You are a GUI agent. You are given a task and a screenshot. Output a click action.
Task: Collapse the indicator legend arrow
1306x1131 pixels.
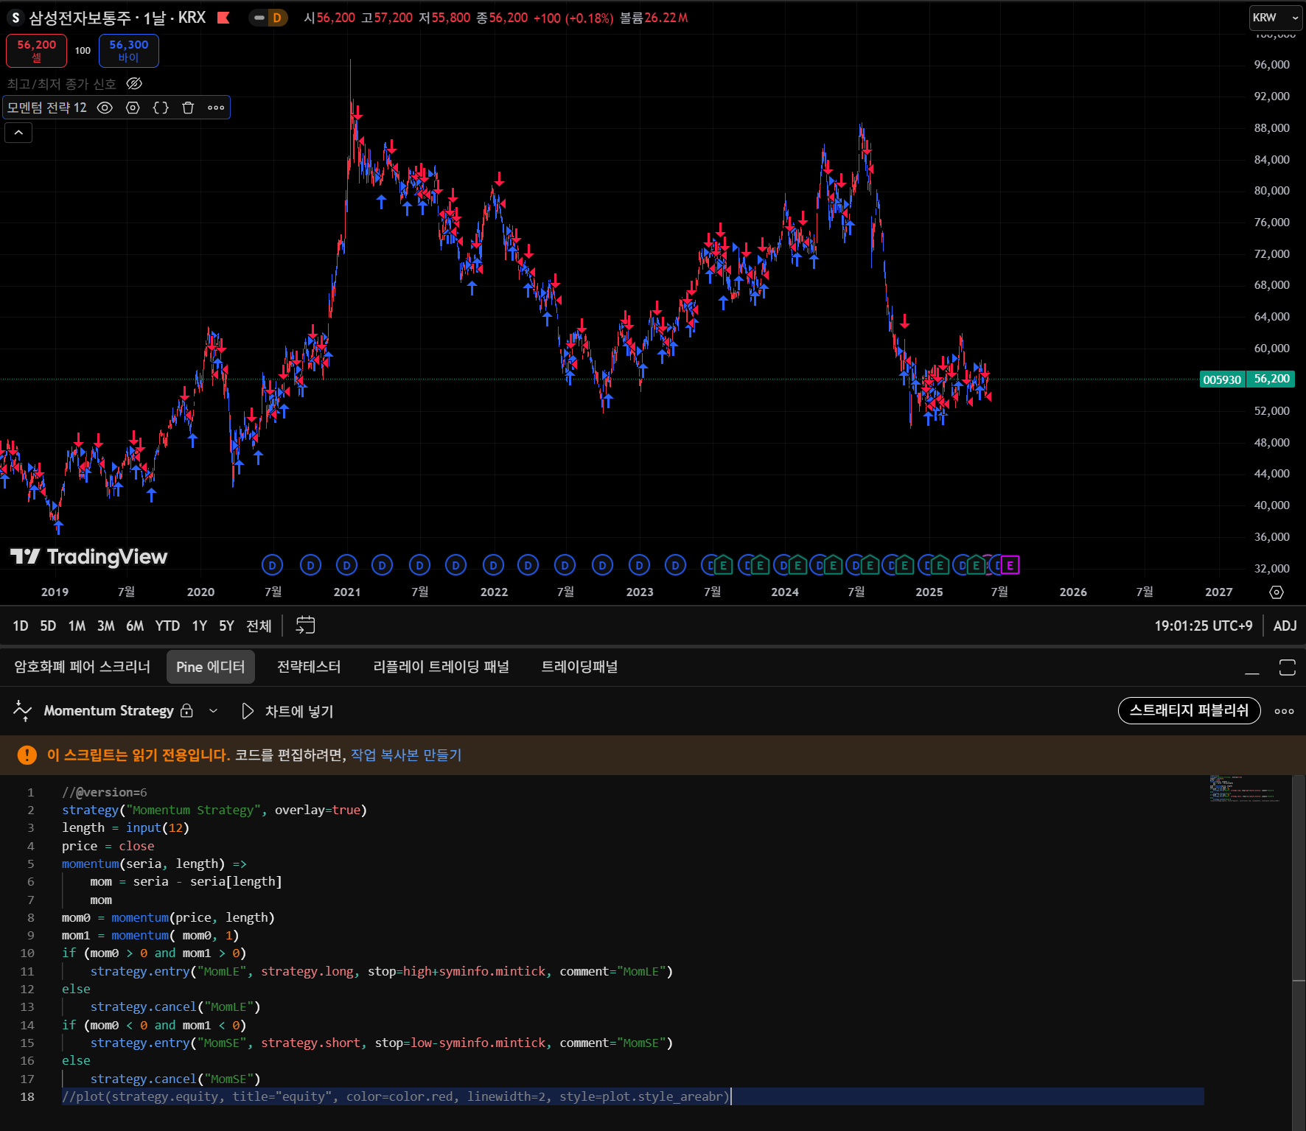pos(18,133)
